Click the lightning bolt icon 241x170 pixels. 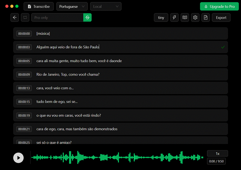point(174,17)
